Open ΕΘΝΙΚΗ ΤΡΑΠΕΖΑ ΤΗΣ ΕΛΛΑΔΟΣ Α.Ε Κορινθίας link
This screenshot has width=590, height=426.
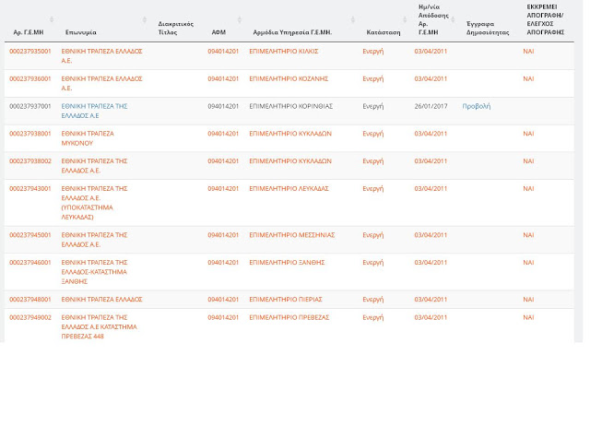click(x=94, y=111)
